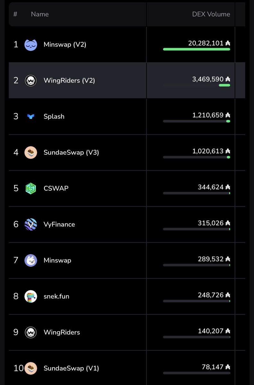Click the green volume bar under 20,282,101
The image size is (254, 385).
point(197,49)
